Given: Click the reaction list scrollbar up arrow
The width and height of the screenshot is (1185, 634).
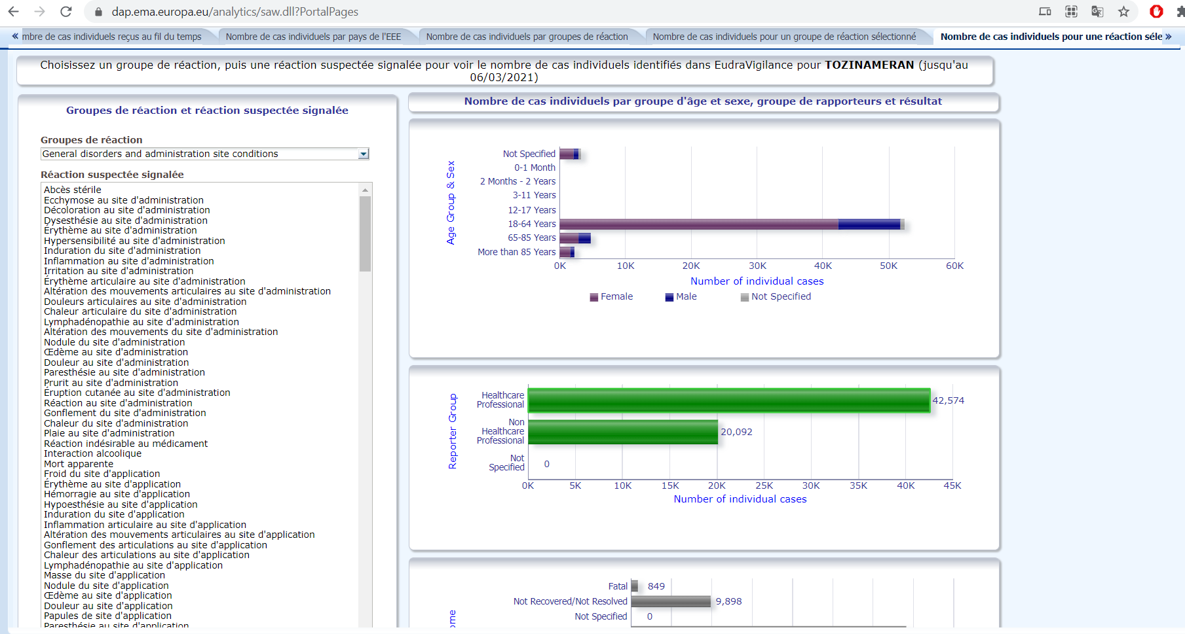Looking at the screenshot, I should tap(365, 190).
